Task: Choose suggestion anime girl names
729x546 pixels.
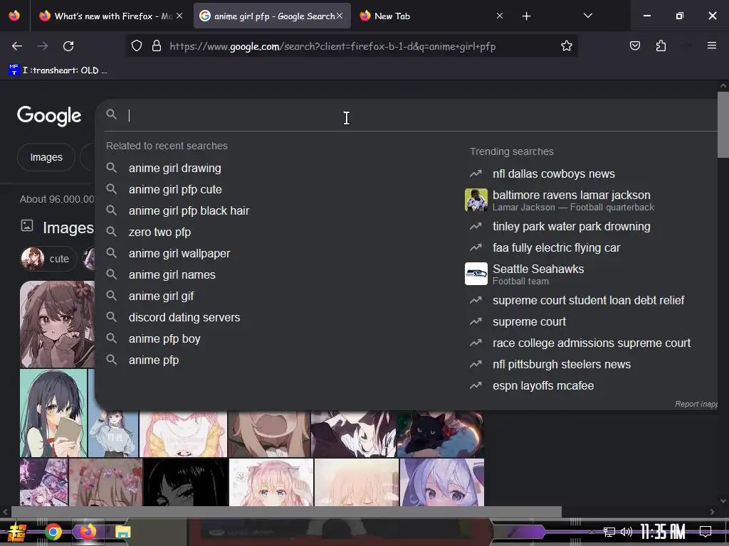Action: coord(172,275)
